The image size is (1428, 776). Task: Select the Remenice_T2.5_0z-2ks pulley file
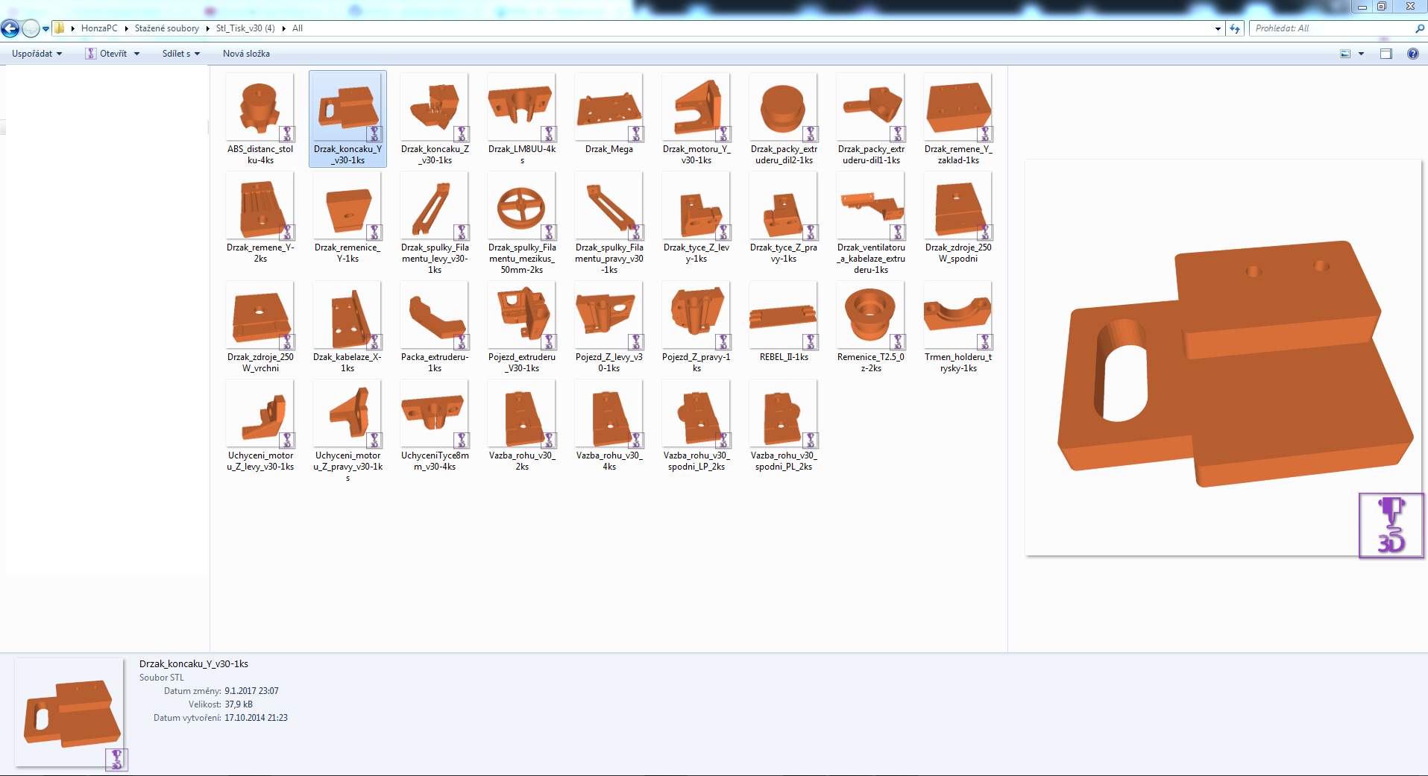pyautogui.click(x=870, y=322)
